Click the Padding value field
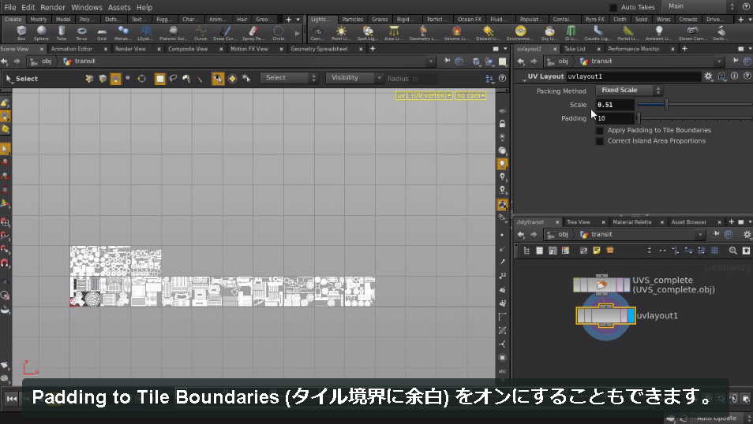Viewport: 753px width, 424px height. 615,118
